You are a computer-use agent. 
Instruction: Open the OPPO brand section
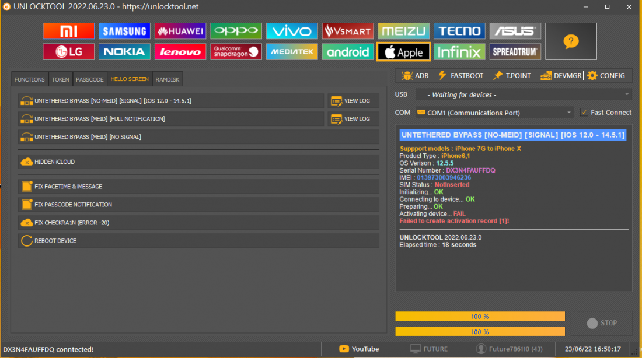coord(236,31)
